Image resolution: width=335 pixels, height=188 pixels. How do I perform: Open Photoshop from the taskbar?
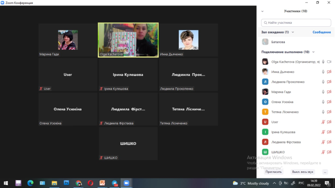pyautogui.click(x=66, y=183)
